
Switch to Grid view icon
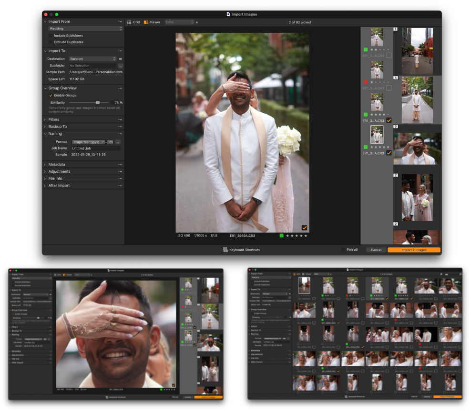pos(129,22)
